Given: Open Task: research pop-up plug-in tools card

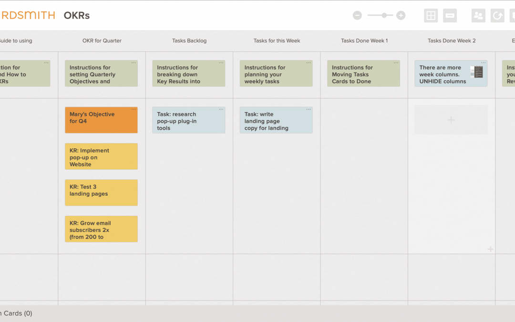Looking at the screenshot, I should 188,120.
